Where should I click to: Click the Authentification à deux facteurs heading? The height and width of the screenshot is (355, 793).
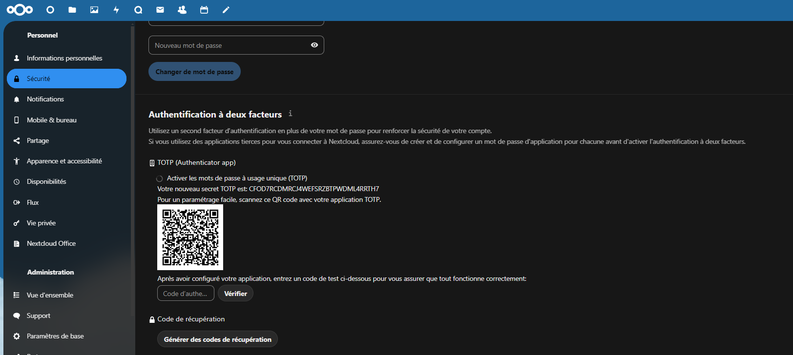click(215, 115)
